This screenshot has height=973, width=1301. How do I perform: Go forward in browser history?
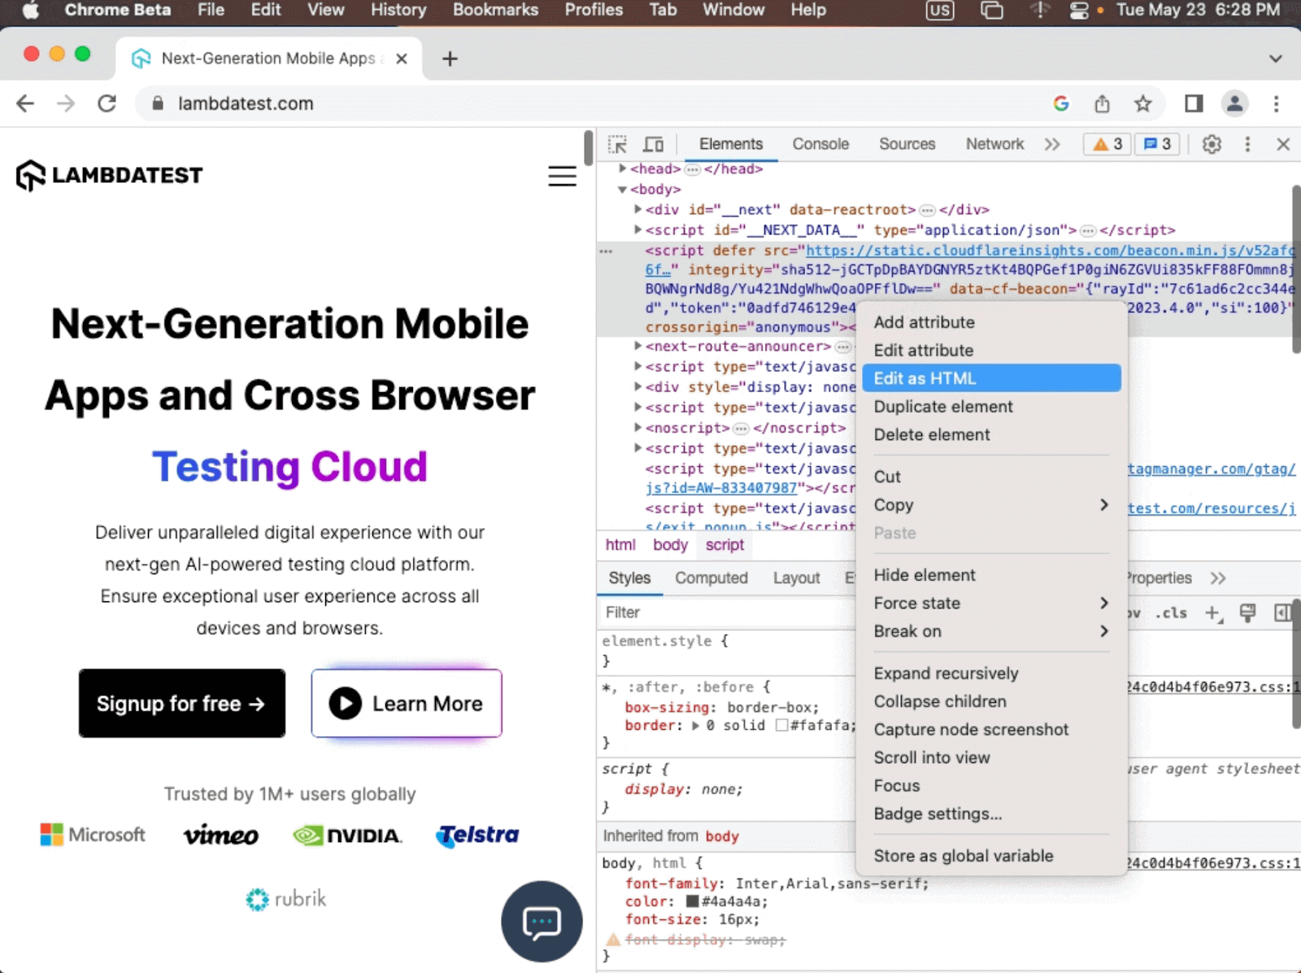(x=66, y=103)
